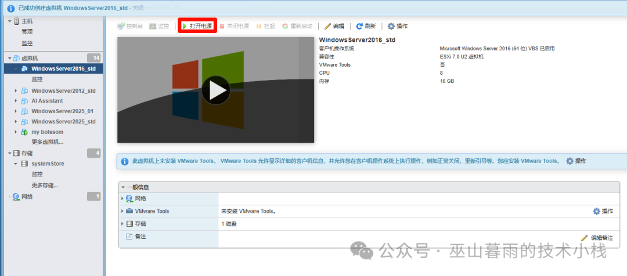Open 更多虚拟机... link in navigator
Image resolution: width=627 pixels, height=276 pixels.
coord(47,142)
